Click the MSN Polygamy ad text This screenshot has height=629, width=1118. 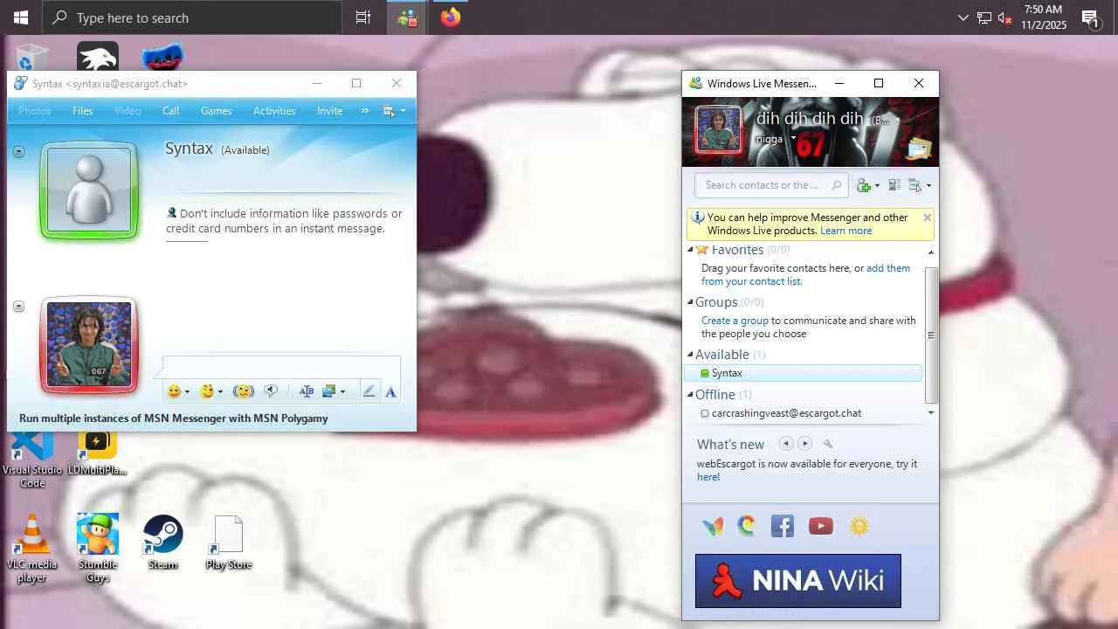coord(174,418)
